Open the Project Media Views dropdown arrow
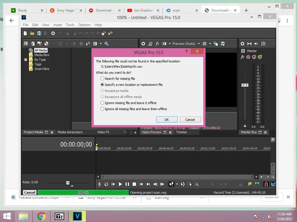This screenshot has height=222, width=297. tap(101, 44)
